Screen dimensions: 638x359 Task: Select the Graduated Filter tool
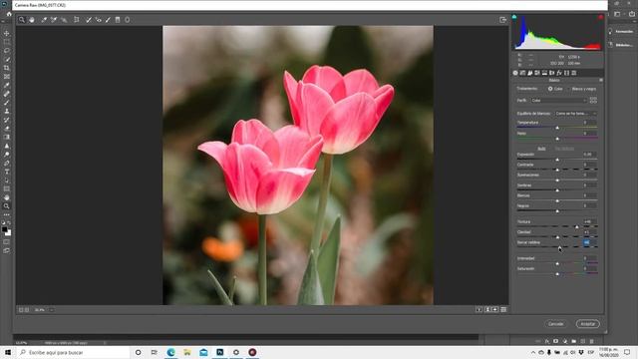pyautogui.click(x=118, y=20)
